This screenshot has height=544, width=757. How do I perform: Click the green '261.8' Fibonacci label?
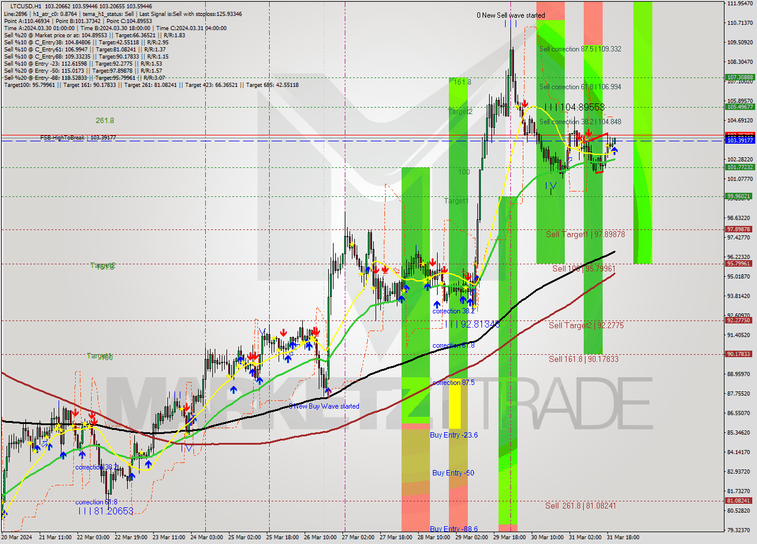click(x=105, y=120)
